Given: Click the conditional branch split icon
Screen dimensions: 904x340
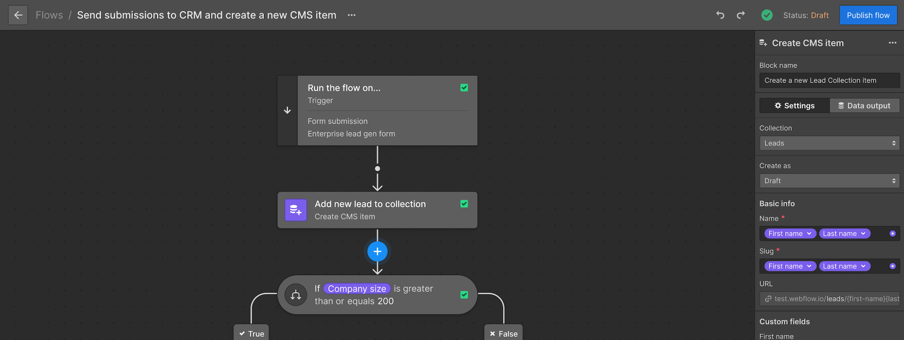Looking at the screenshot, I should (x=296, y=295).
